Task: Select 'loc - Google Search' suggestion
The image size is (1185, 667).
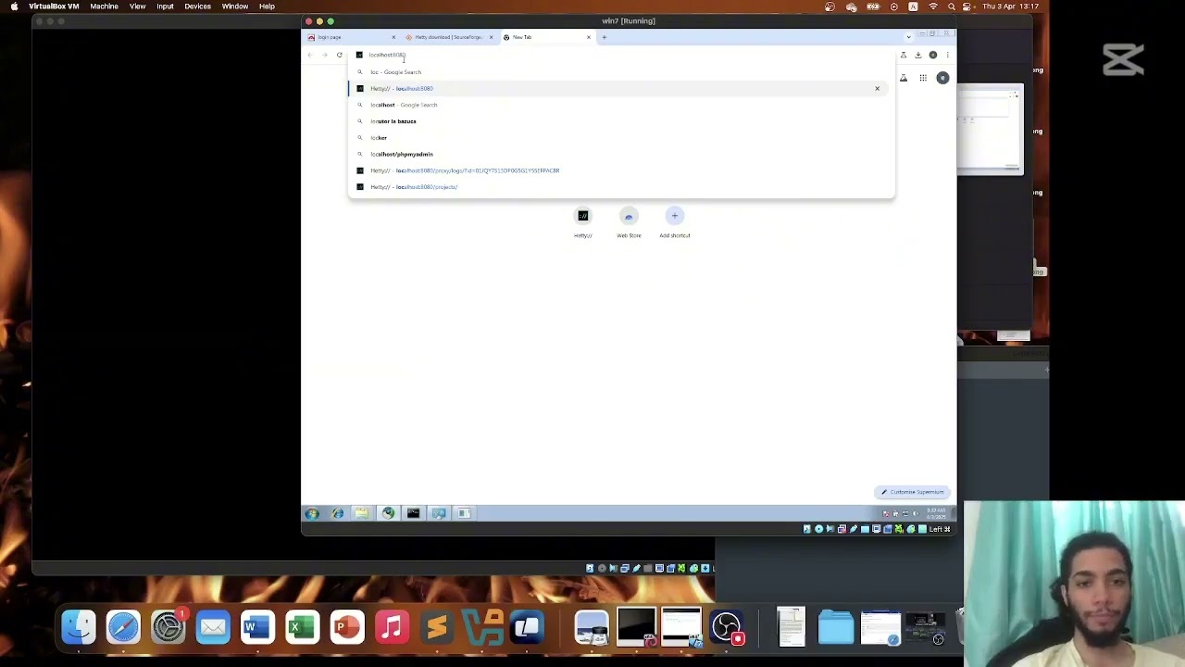Action: pos(621,72)
